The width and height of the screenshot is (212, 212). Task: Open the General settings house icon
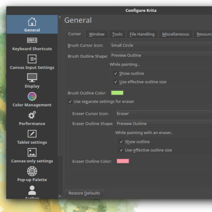(32, 22)
